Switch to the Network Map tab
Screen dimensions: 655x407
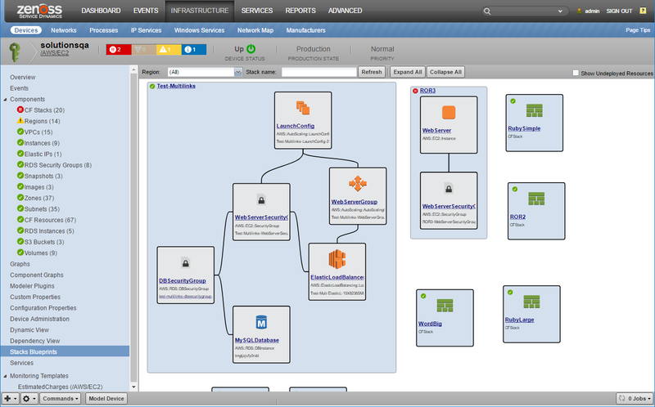[255, 30]
